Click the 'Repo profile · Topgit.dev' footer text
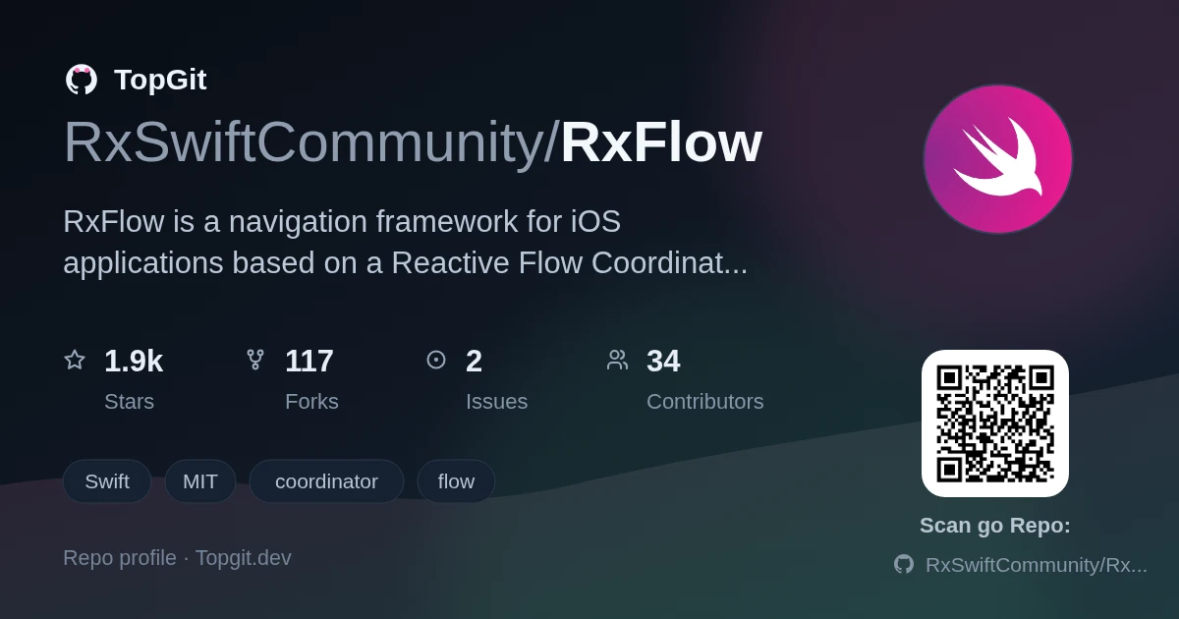 [x=177, y=558]
